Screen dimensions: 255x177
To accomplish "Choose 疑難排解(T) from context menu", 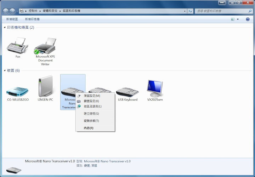I will [95, 121].
